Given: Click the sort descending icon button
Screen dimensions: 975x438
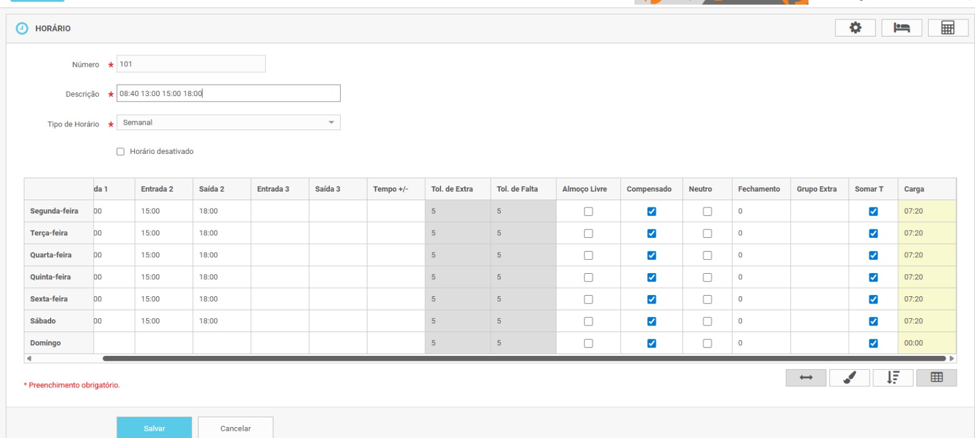Looking at the screenshot, I should pos(893,378).
